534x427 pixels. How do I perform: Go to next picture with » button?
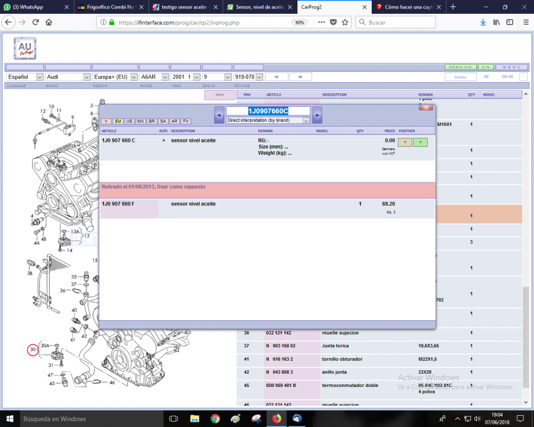coord(300,77)
